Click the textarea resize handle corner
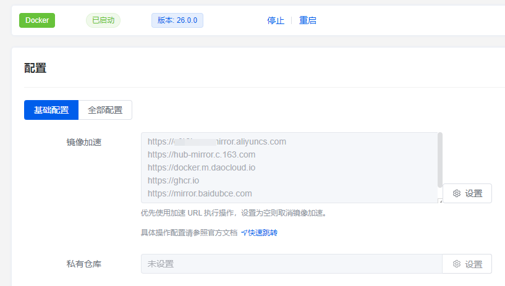The width and height of the screenshot is (505, 286). pos(441,201)
